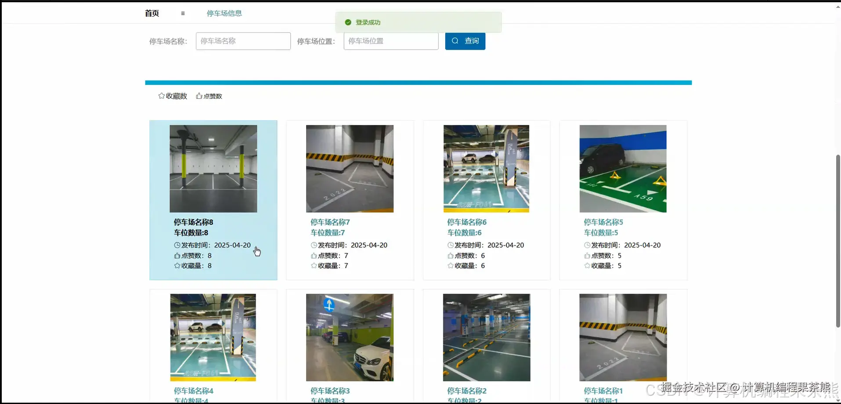Open the 停车场名称7 photo thumbnail
Screen dimensions: 841x404
click(x=350, y=169)
